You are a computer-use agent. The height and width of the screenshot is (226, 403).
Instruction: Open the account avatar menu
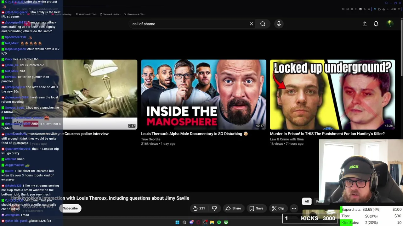tap(390, 24)
